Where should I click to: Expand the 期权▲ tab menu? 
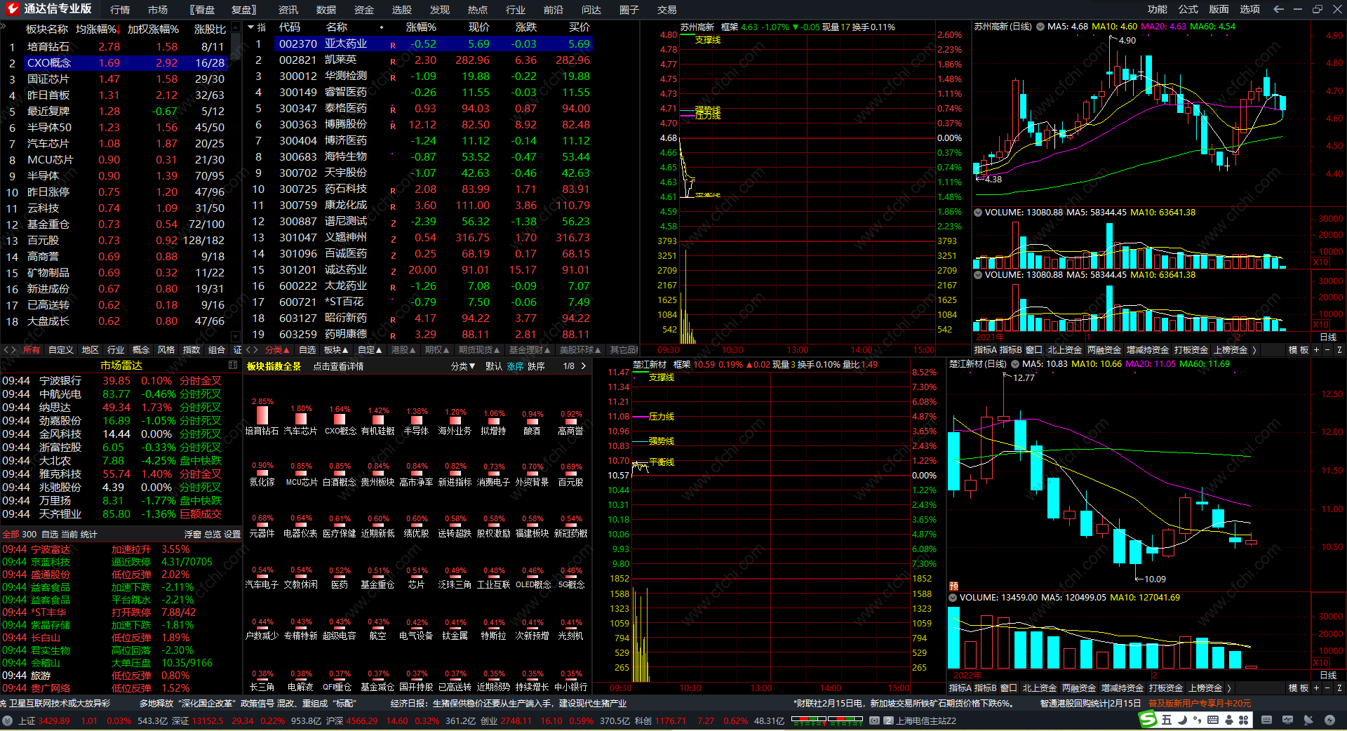(x=437, y=349)
